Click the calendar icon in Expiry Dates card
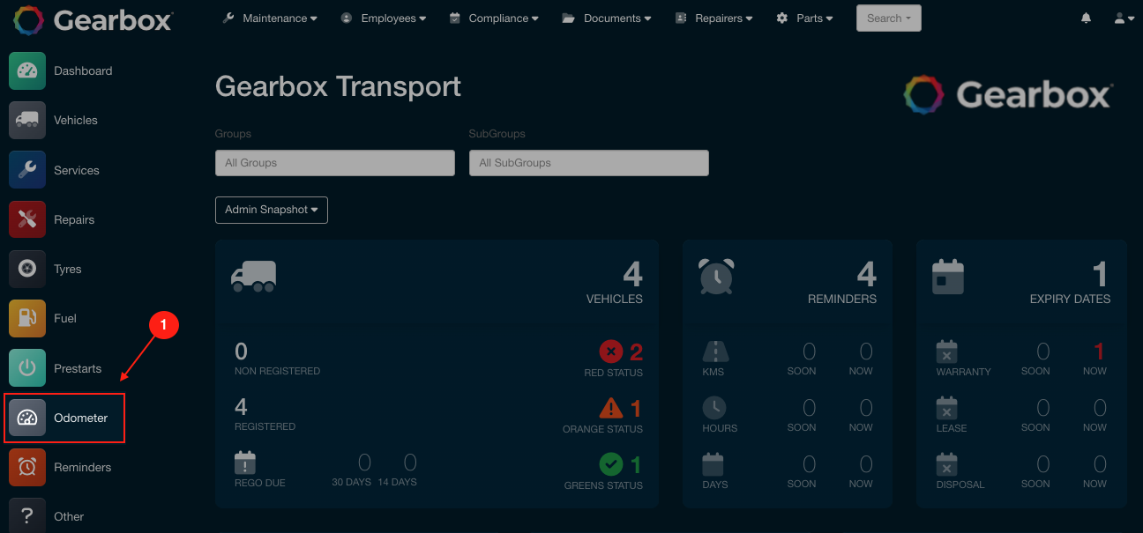 [948, 277]
